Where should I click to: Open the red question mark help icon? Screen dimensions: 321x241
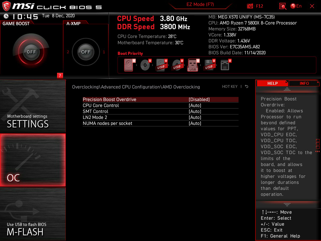coord(60,75)
